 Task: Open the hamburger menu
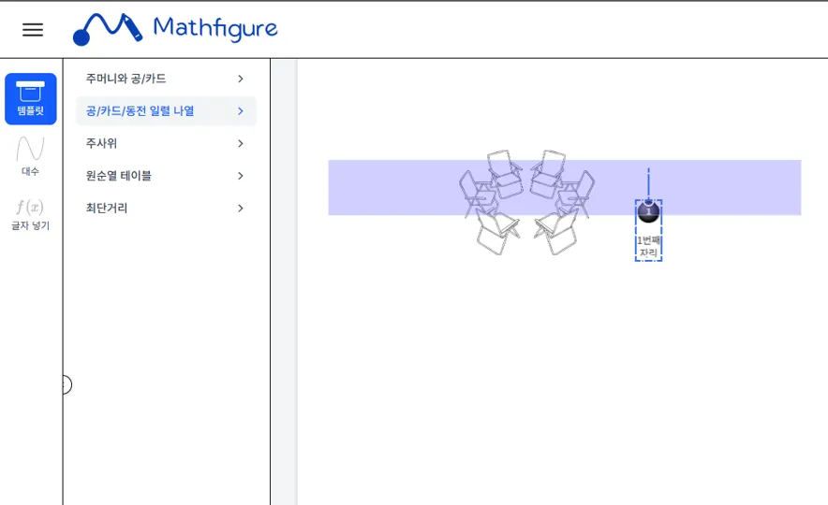click(33, 30)
